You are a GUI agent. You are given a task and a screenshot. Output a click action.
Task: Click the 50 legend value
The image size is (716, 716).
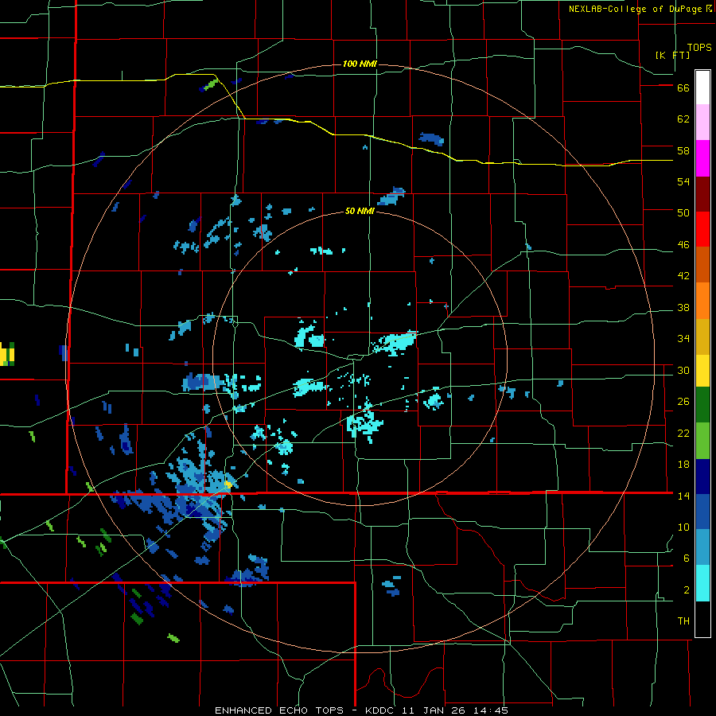pos(683,213)
